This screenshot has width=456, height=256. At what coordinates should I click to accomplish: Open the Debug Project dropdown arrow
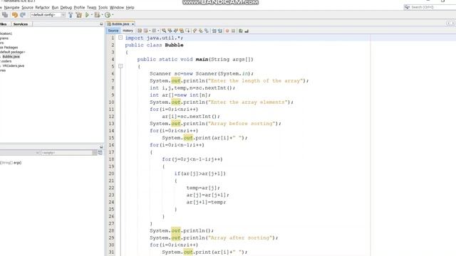102,15
